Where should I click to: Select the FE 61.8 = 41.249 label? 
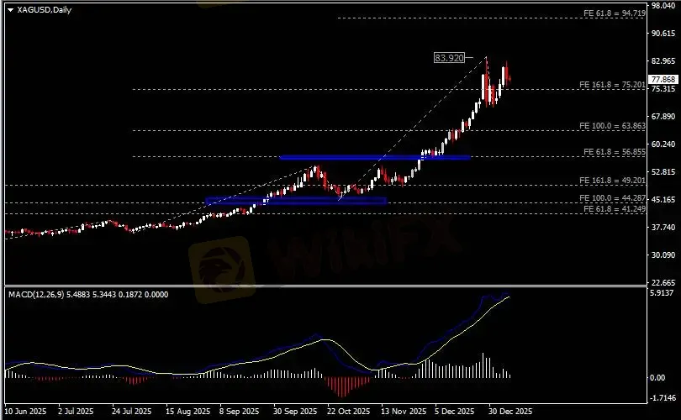coord(614,209)
